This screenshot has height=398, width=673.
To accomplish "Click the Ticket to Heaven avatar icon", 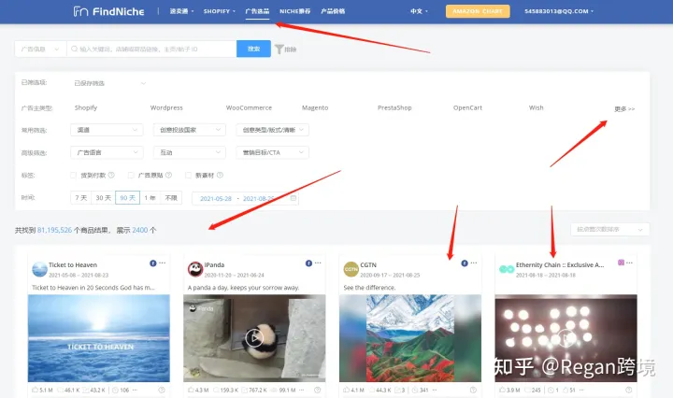I will pyautogui.click(x=39, y=269).
